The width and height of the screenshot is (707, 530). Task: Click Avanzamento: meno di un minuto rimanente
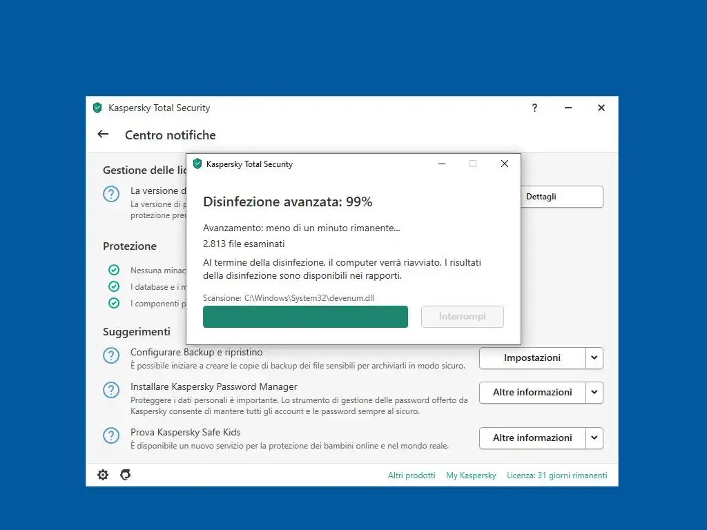tap(301, 228)
